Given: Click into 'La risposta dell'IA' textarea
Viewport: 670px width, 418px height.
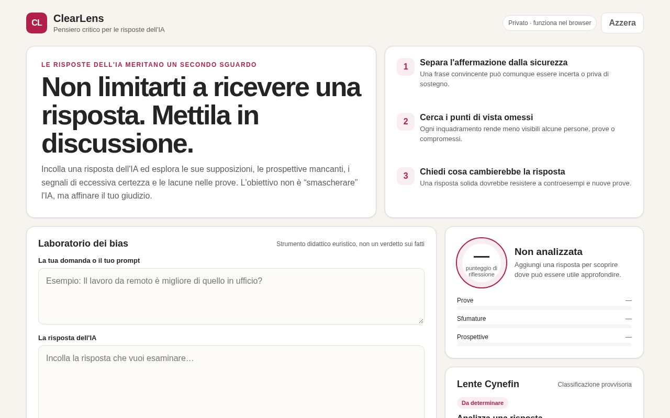Looking at the screenshot, I should (x=231, y=382).
